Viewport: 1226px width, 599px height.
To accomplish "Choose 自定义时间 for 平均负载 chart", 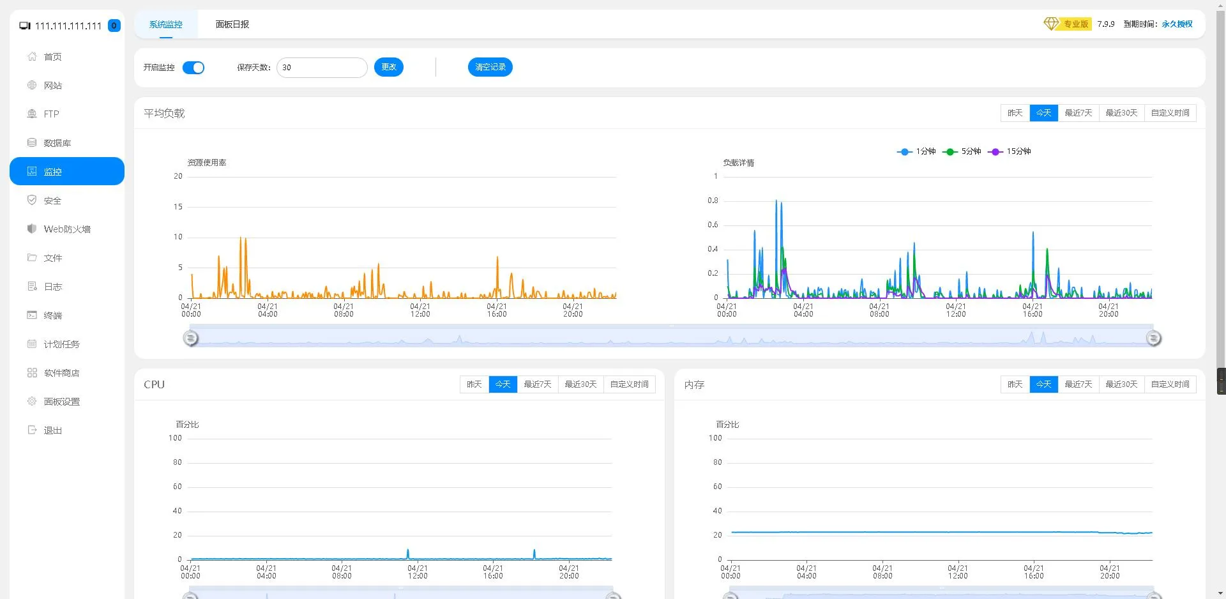I will [1170, 113].
